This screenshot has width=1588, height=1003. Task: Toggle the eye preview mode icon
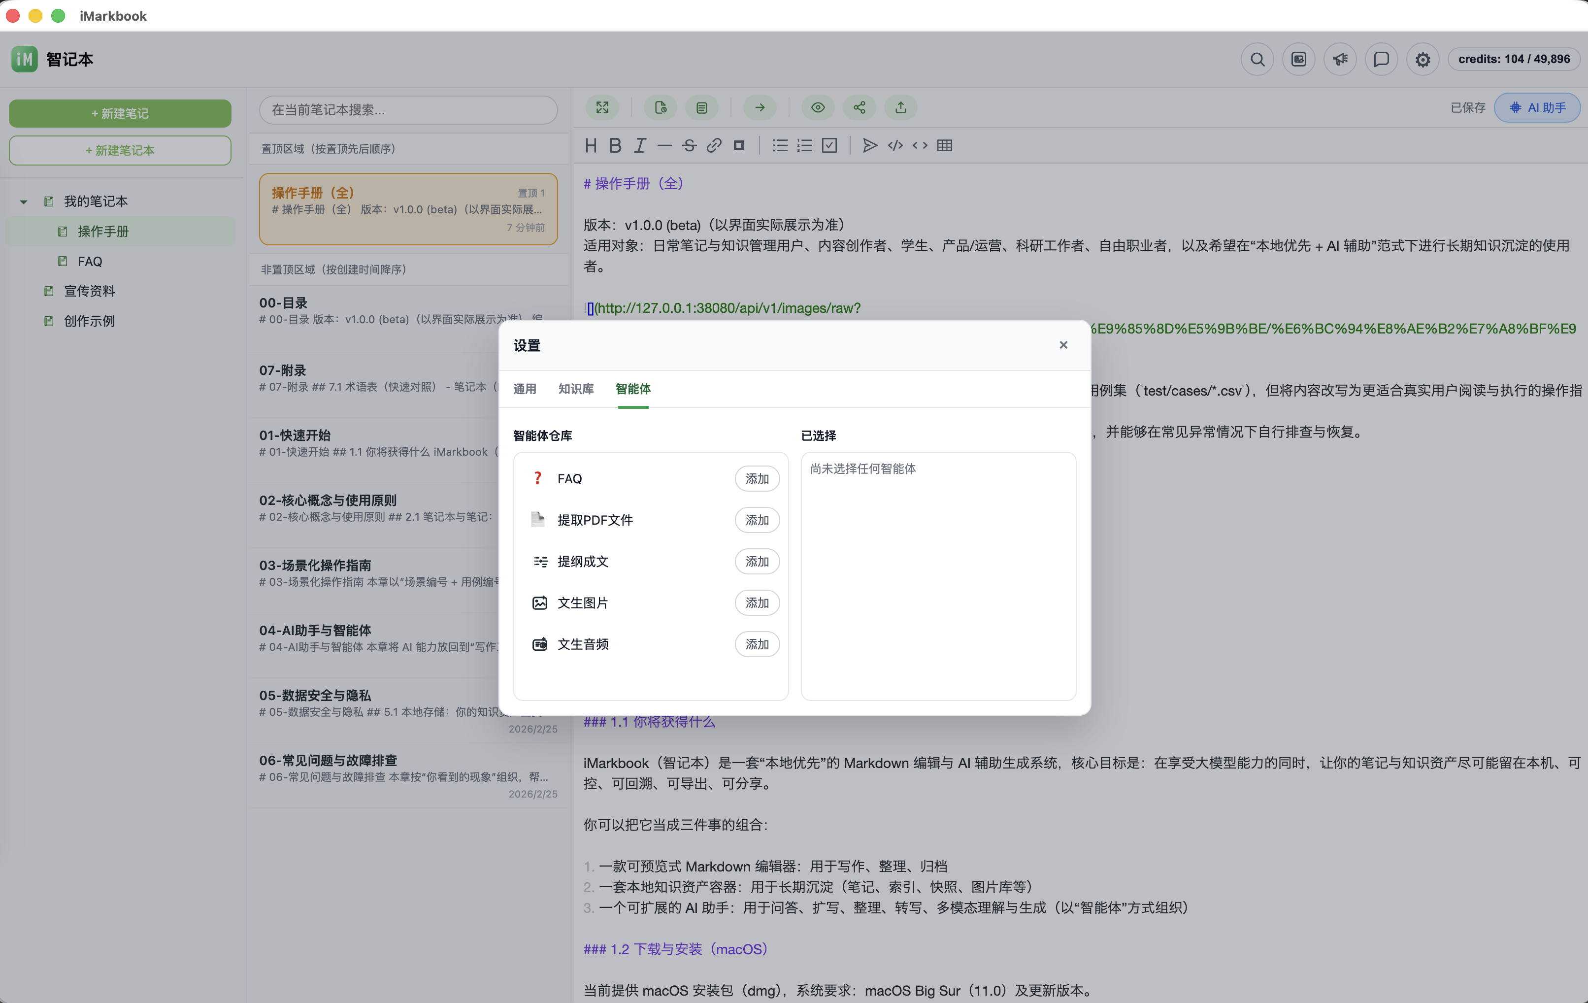(x=818, y=107)
